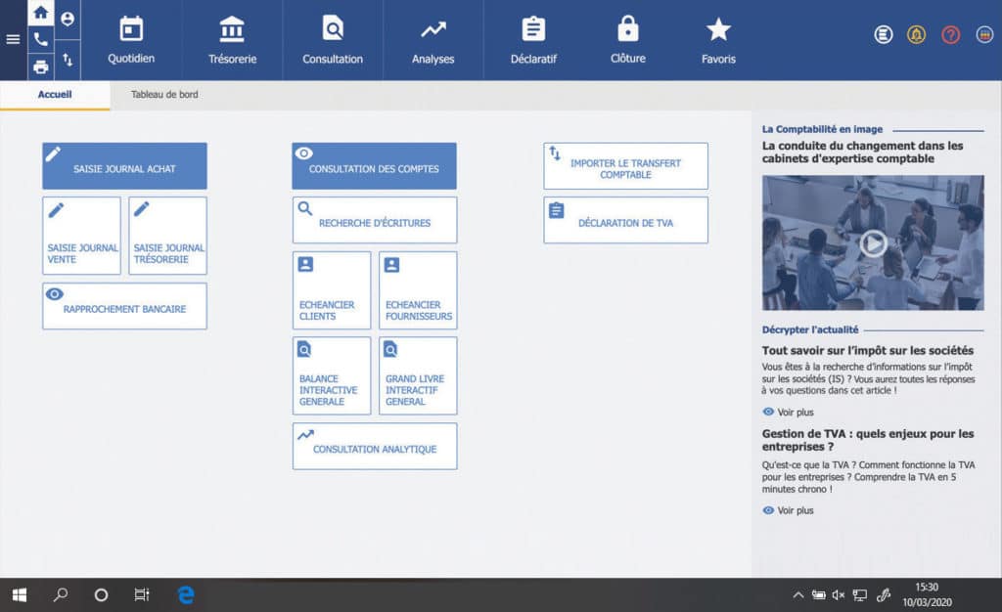This screenshot has height=612, width=1002.
Task: Switch to the Tableau de bord tab
Action: 162,95
